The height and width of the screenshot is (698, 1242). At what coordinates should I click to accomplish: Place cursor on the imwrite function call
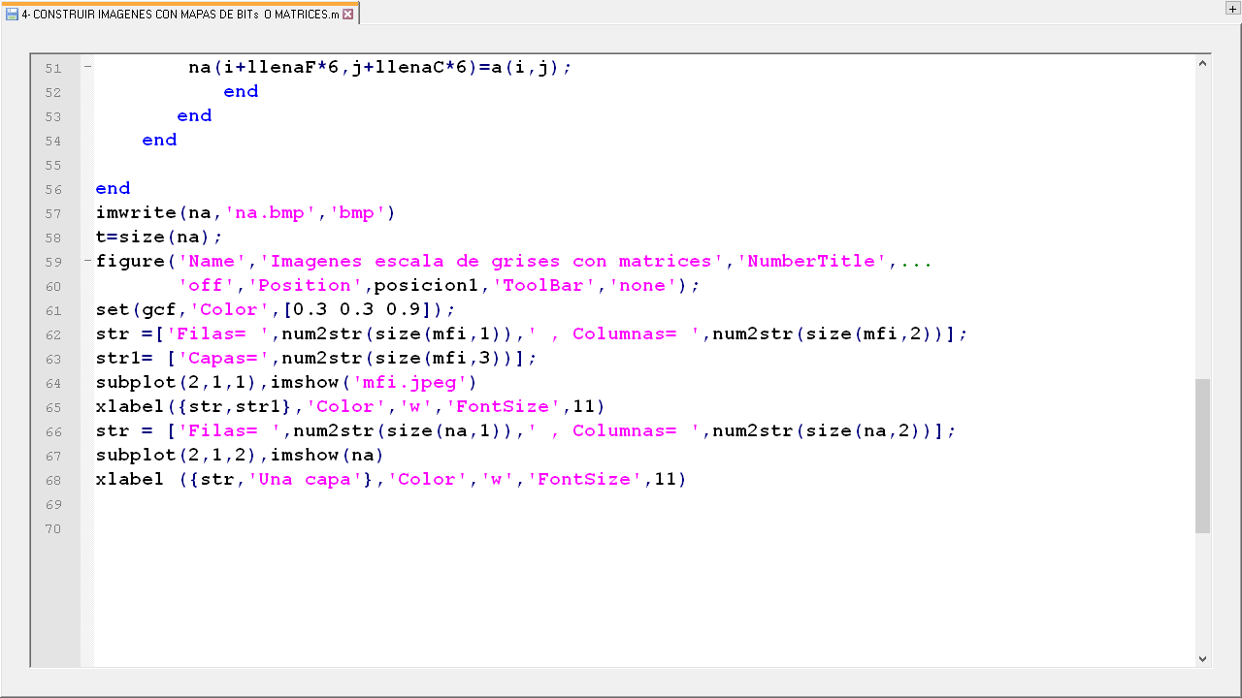point(136,213)
